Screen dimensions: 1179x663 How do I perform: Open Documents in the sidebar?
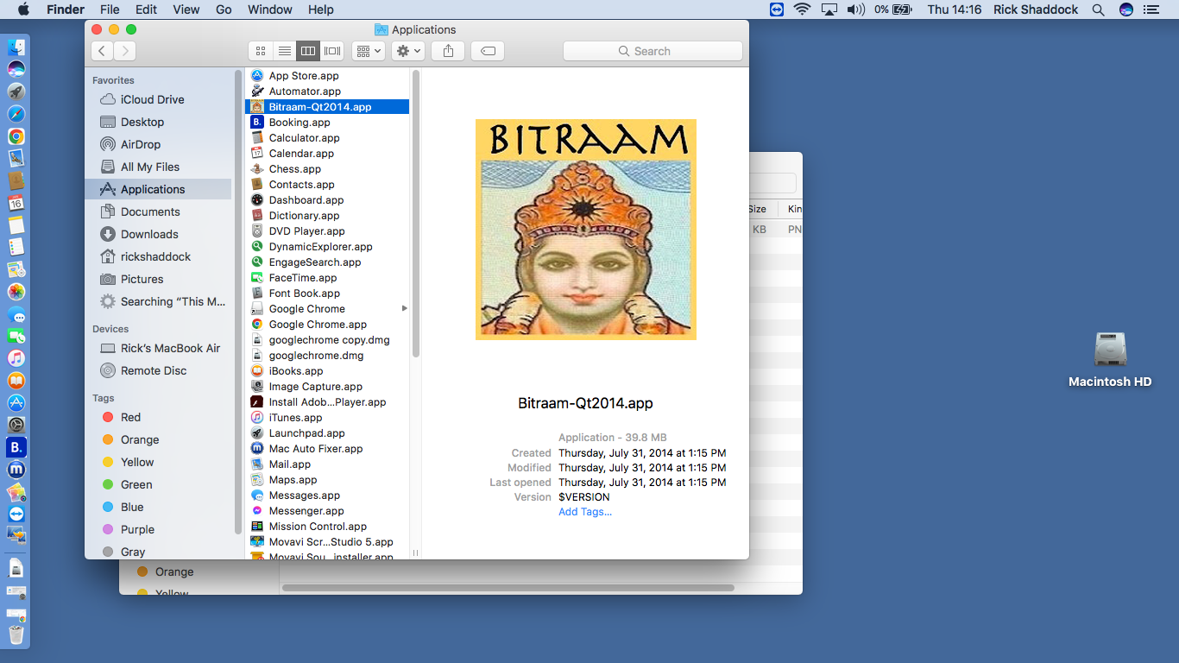click(150, 212)
